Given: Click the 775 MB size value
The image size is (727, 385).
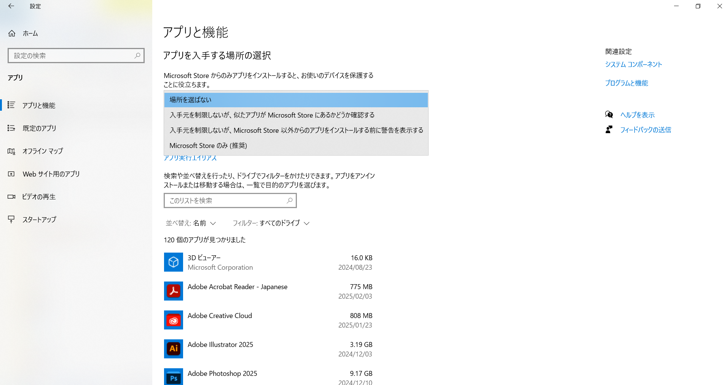Looking at the screenshot, I should (361, 287).
